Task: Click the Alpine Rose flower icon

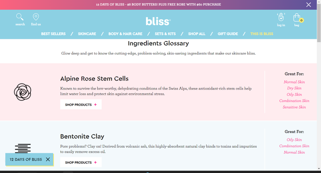Action: pos(23,92)
